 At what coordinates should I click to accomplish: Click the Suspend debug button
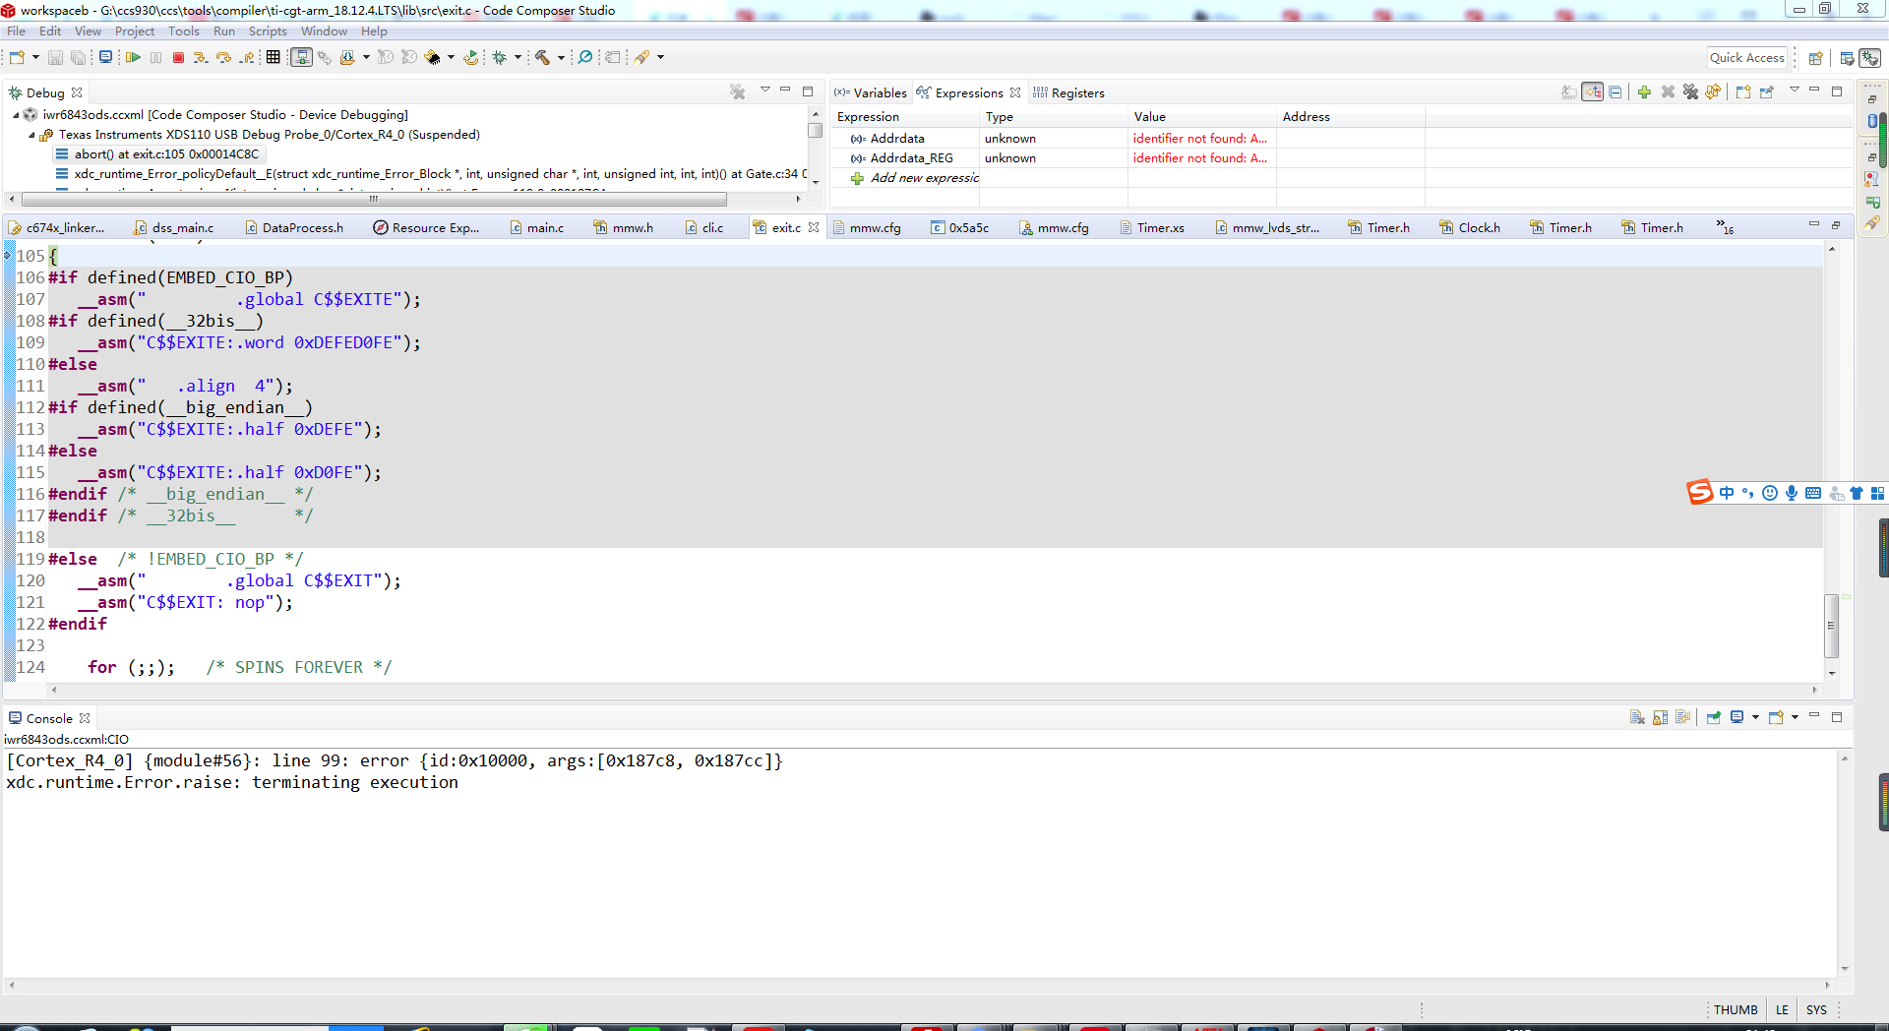[155, 58]
